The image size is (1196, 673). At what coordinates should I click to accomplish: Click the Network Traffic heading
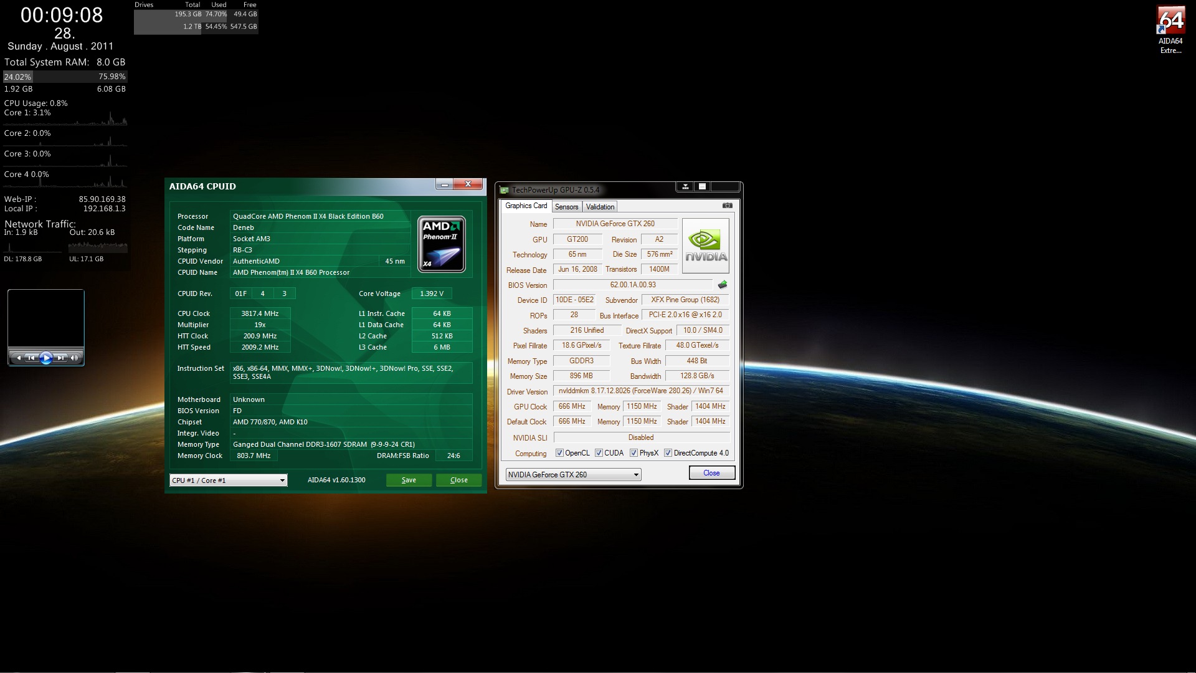click(x=40, y=224)
